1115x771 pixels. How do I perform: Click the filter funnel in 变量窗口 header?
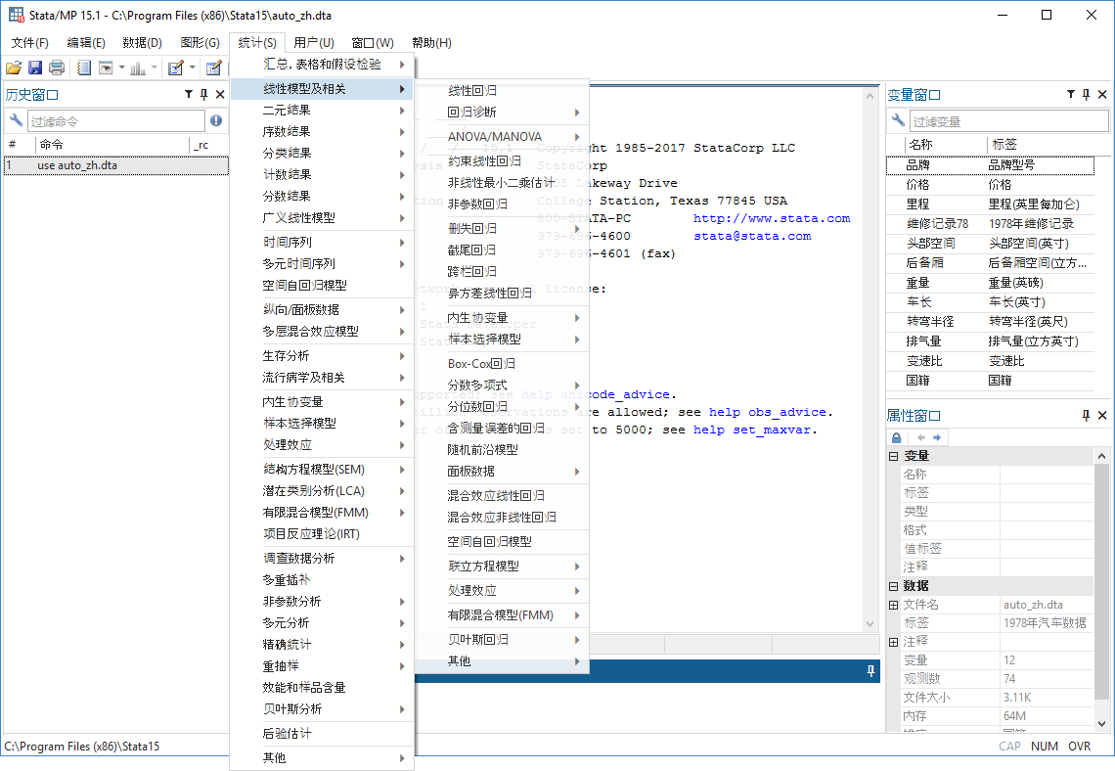pyautogui.click(x=1071, y=94)
